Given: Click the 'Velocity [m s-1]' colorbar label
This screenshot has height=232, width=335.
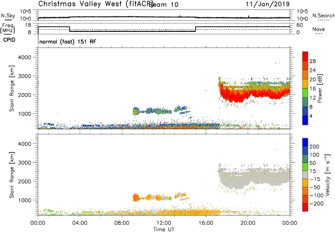Looking at the screenshot, I should click(327, 175).
